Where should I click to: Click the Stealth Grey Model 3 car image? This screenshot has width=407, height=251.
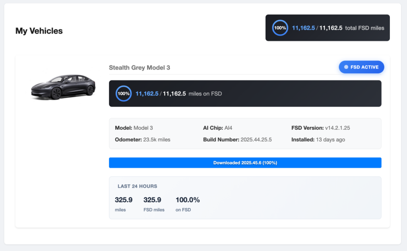pos(63,86)
